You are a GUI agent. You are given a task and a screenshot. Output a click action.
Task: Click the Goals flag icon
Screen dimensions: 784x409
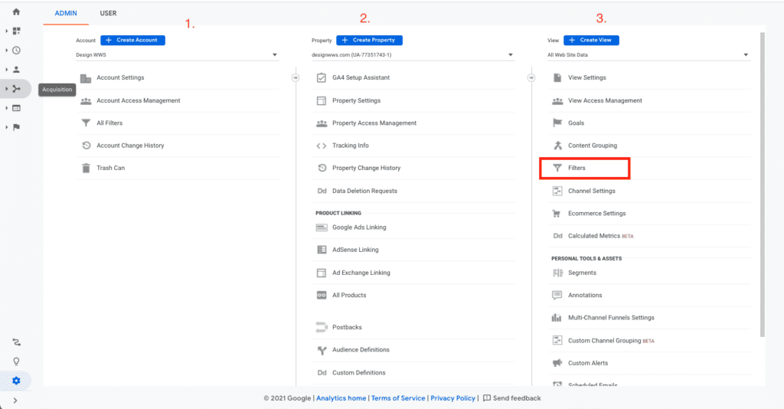coord(557,123)
